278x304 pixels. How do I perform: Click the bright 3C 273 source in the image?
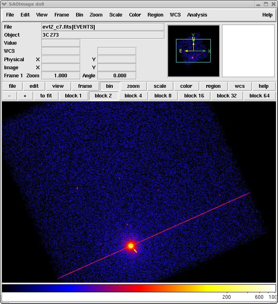click(x=131, y=245)
